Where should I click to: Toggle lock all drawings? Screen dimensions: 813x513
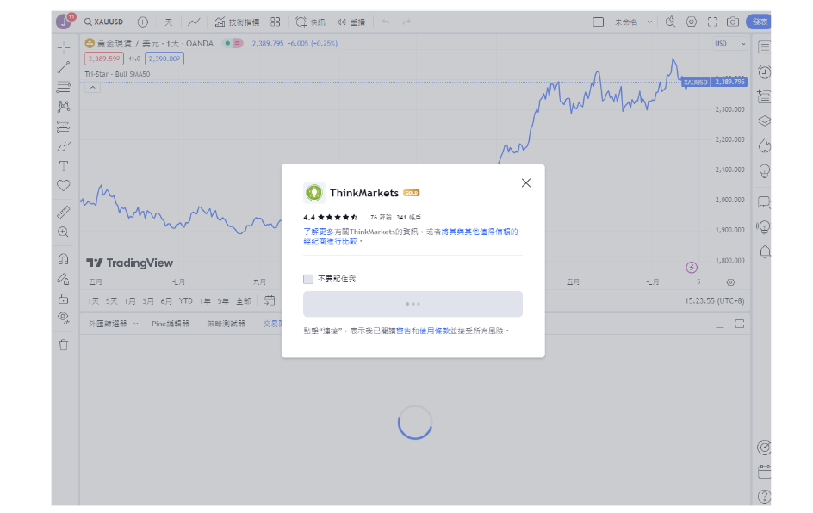click(x=64, y=299)
